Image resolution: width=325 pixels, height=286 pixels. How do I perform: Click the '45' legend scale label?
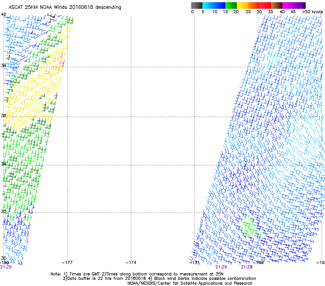[x=293, y=12]
